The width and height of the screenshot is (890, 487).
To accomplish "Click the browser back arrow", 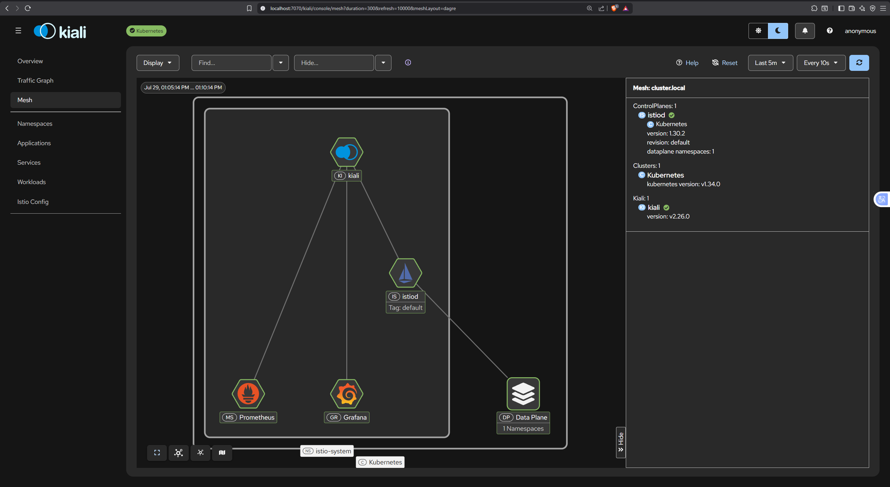I will [x=7, y=8].
